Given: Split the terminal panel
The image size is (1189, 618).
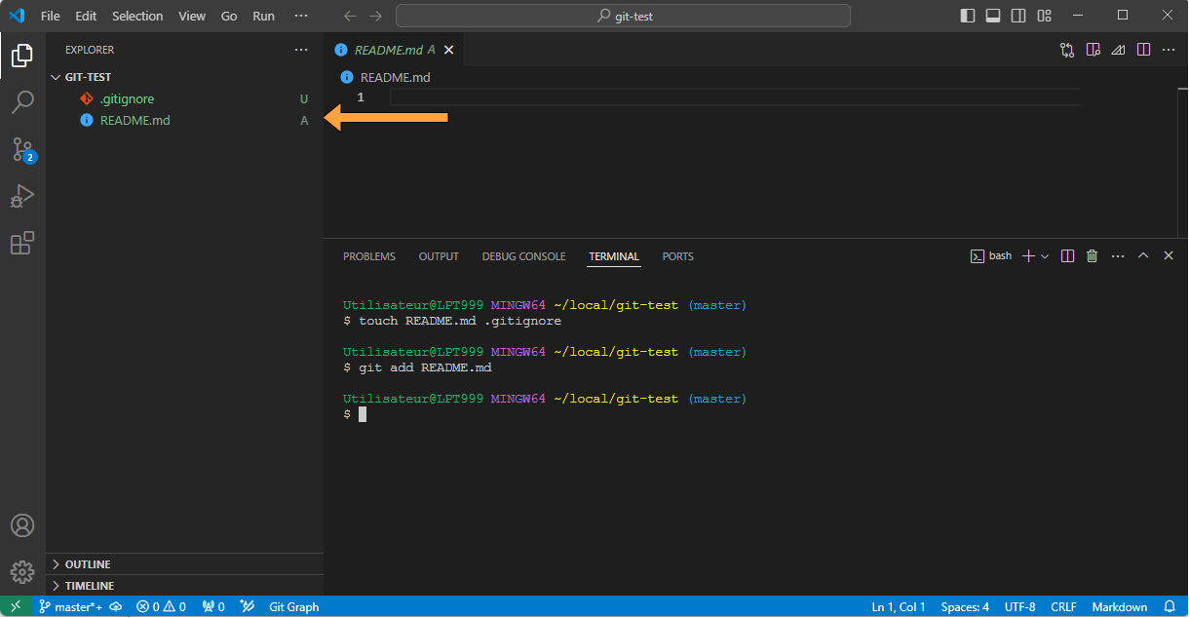Looking at the screenshot, I should point(1067,256).
